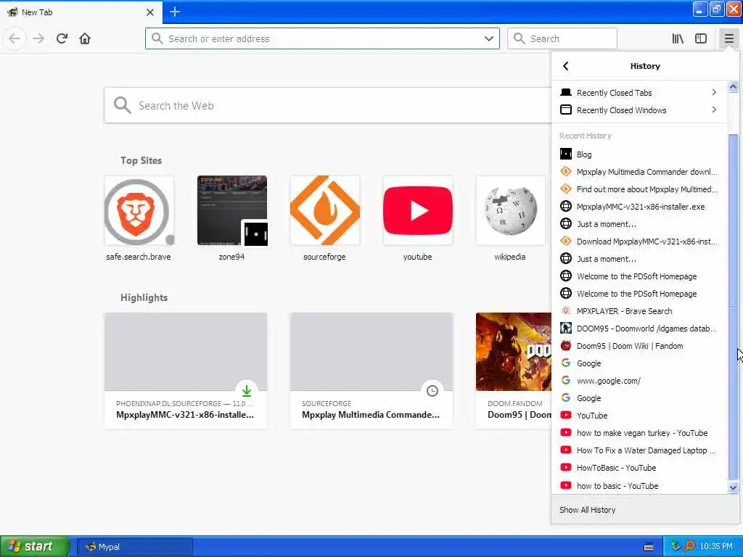Open a new tab with plus button
The height and width of the screenshot is (557, 743).
tap(175, 12)
